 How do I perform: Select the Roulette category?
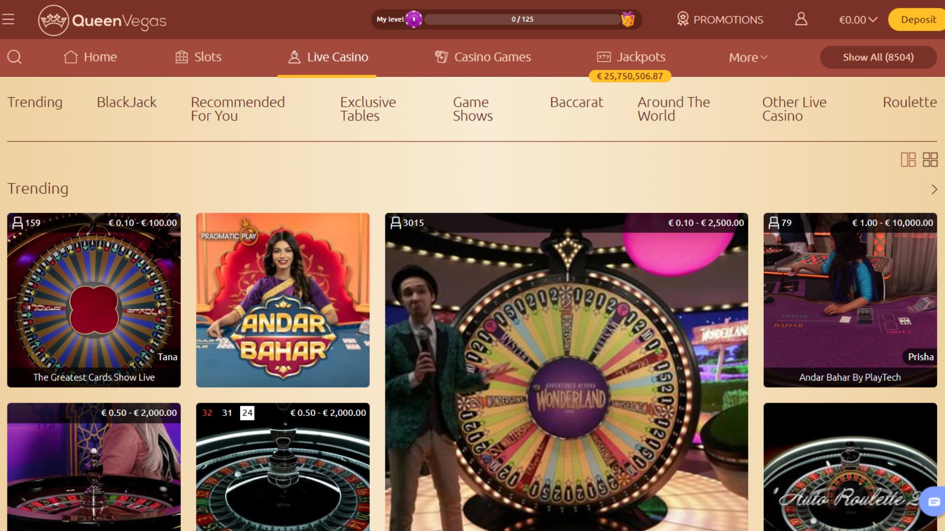click(910, 102)
